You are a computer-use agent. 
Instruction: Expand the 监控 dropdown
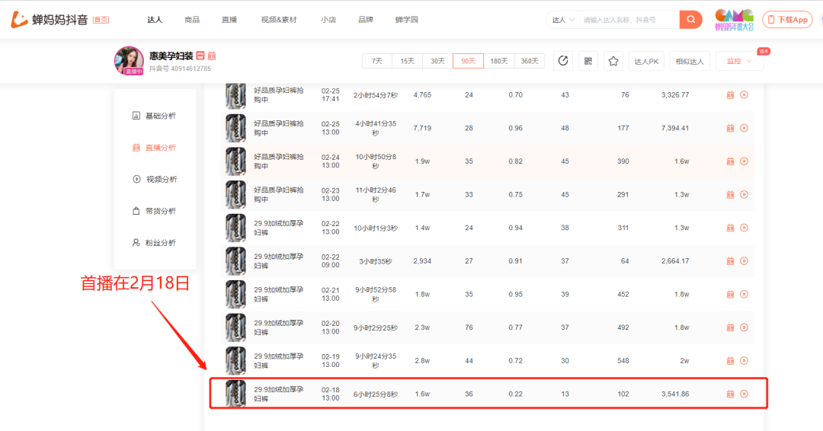739,61
